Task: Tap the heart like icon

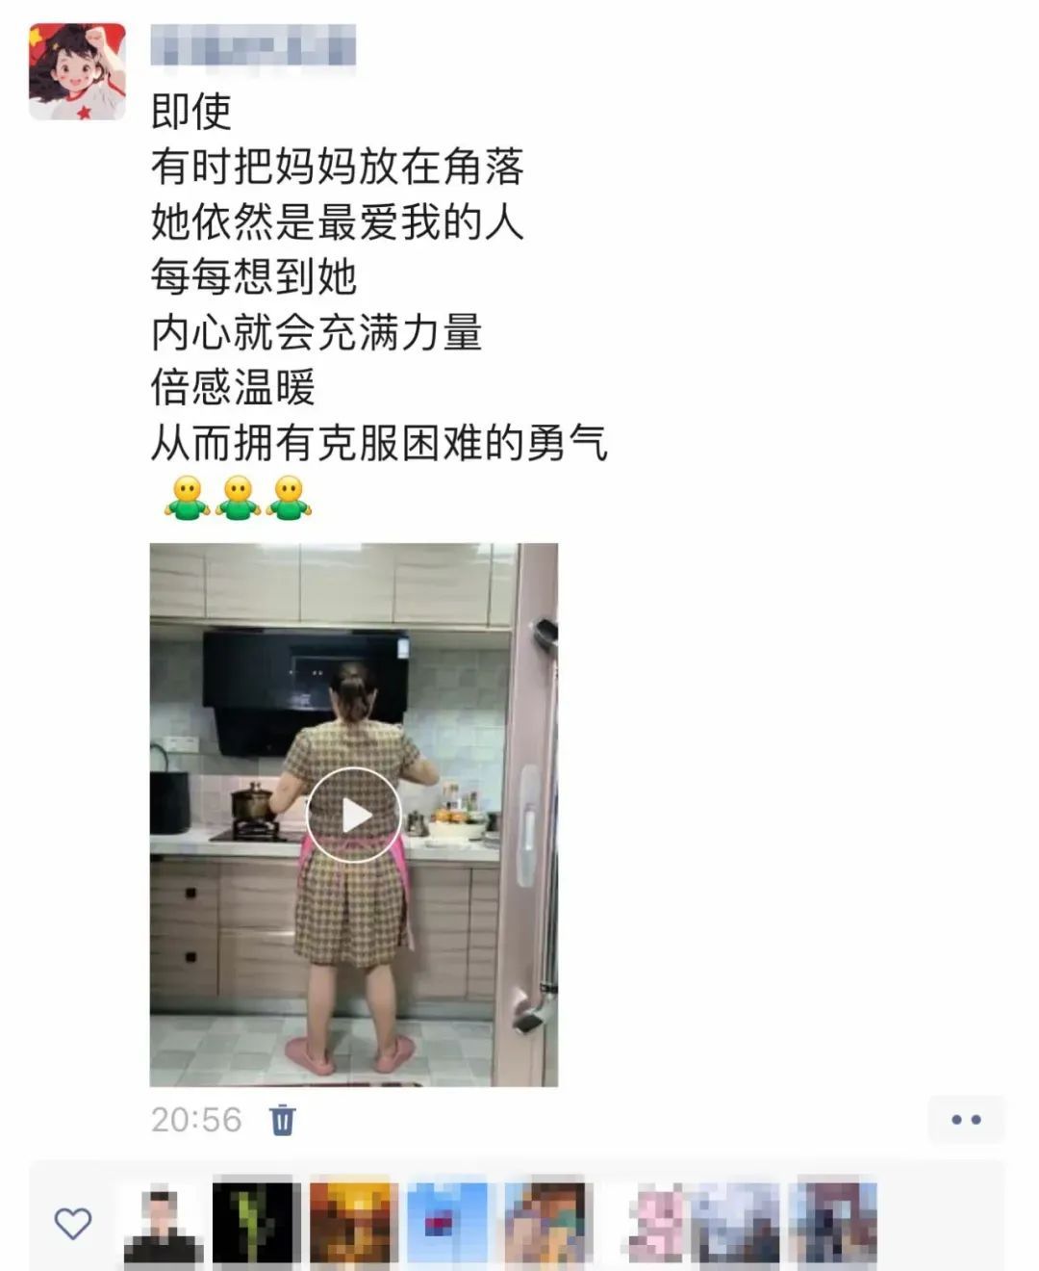Action: tap(73, 1223)
